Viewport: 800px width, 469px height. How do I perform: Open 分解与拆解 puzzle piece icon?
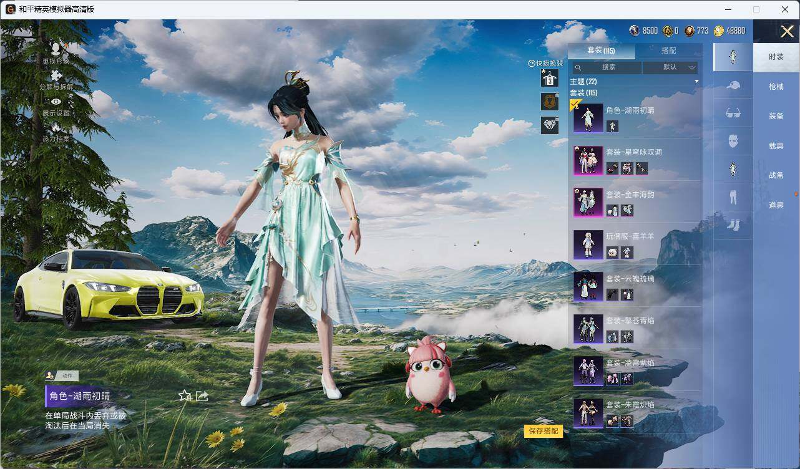[x=56, y=75]
